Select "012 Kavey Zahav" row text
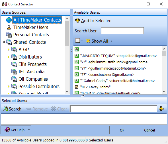The width and height of the screenshot is (168, 144). pos(95,87)
